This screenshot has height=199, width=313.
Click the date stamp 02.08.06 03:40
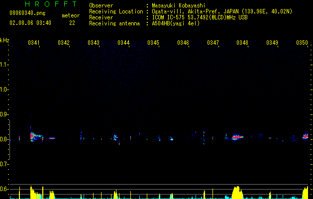coord(30,23)
